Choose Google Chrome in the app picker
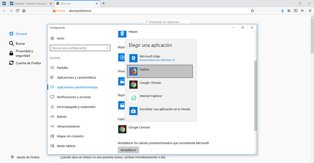The width and height of the screenshot is (314, 163). (x=160, y=84)
